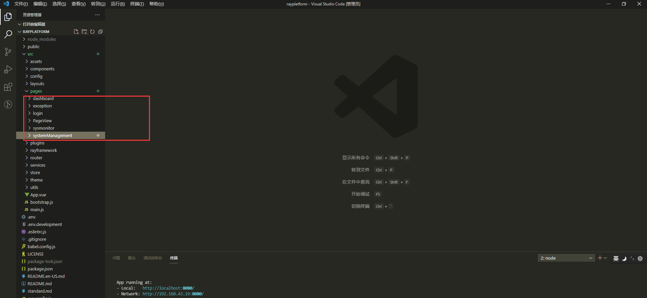Viewport: 647px width, 298px height.
Task: Expand the sysmonitor folder
Action: (x=61, y=128)
